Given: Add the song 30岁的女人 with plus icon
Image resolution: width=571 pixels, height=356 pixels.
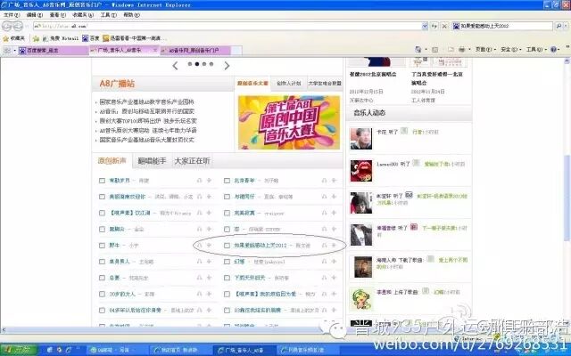Looking at the screenshot, I should [x=209, y=294].
